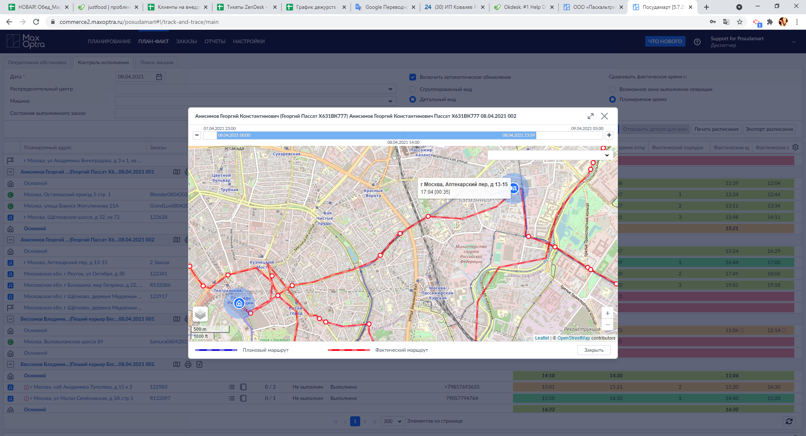Viewport: 806px width, 436px height.
Task: Open order list icon for 122983
Action: 231,387
